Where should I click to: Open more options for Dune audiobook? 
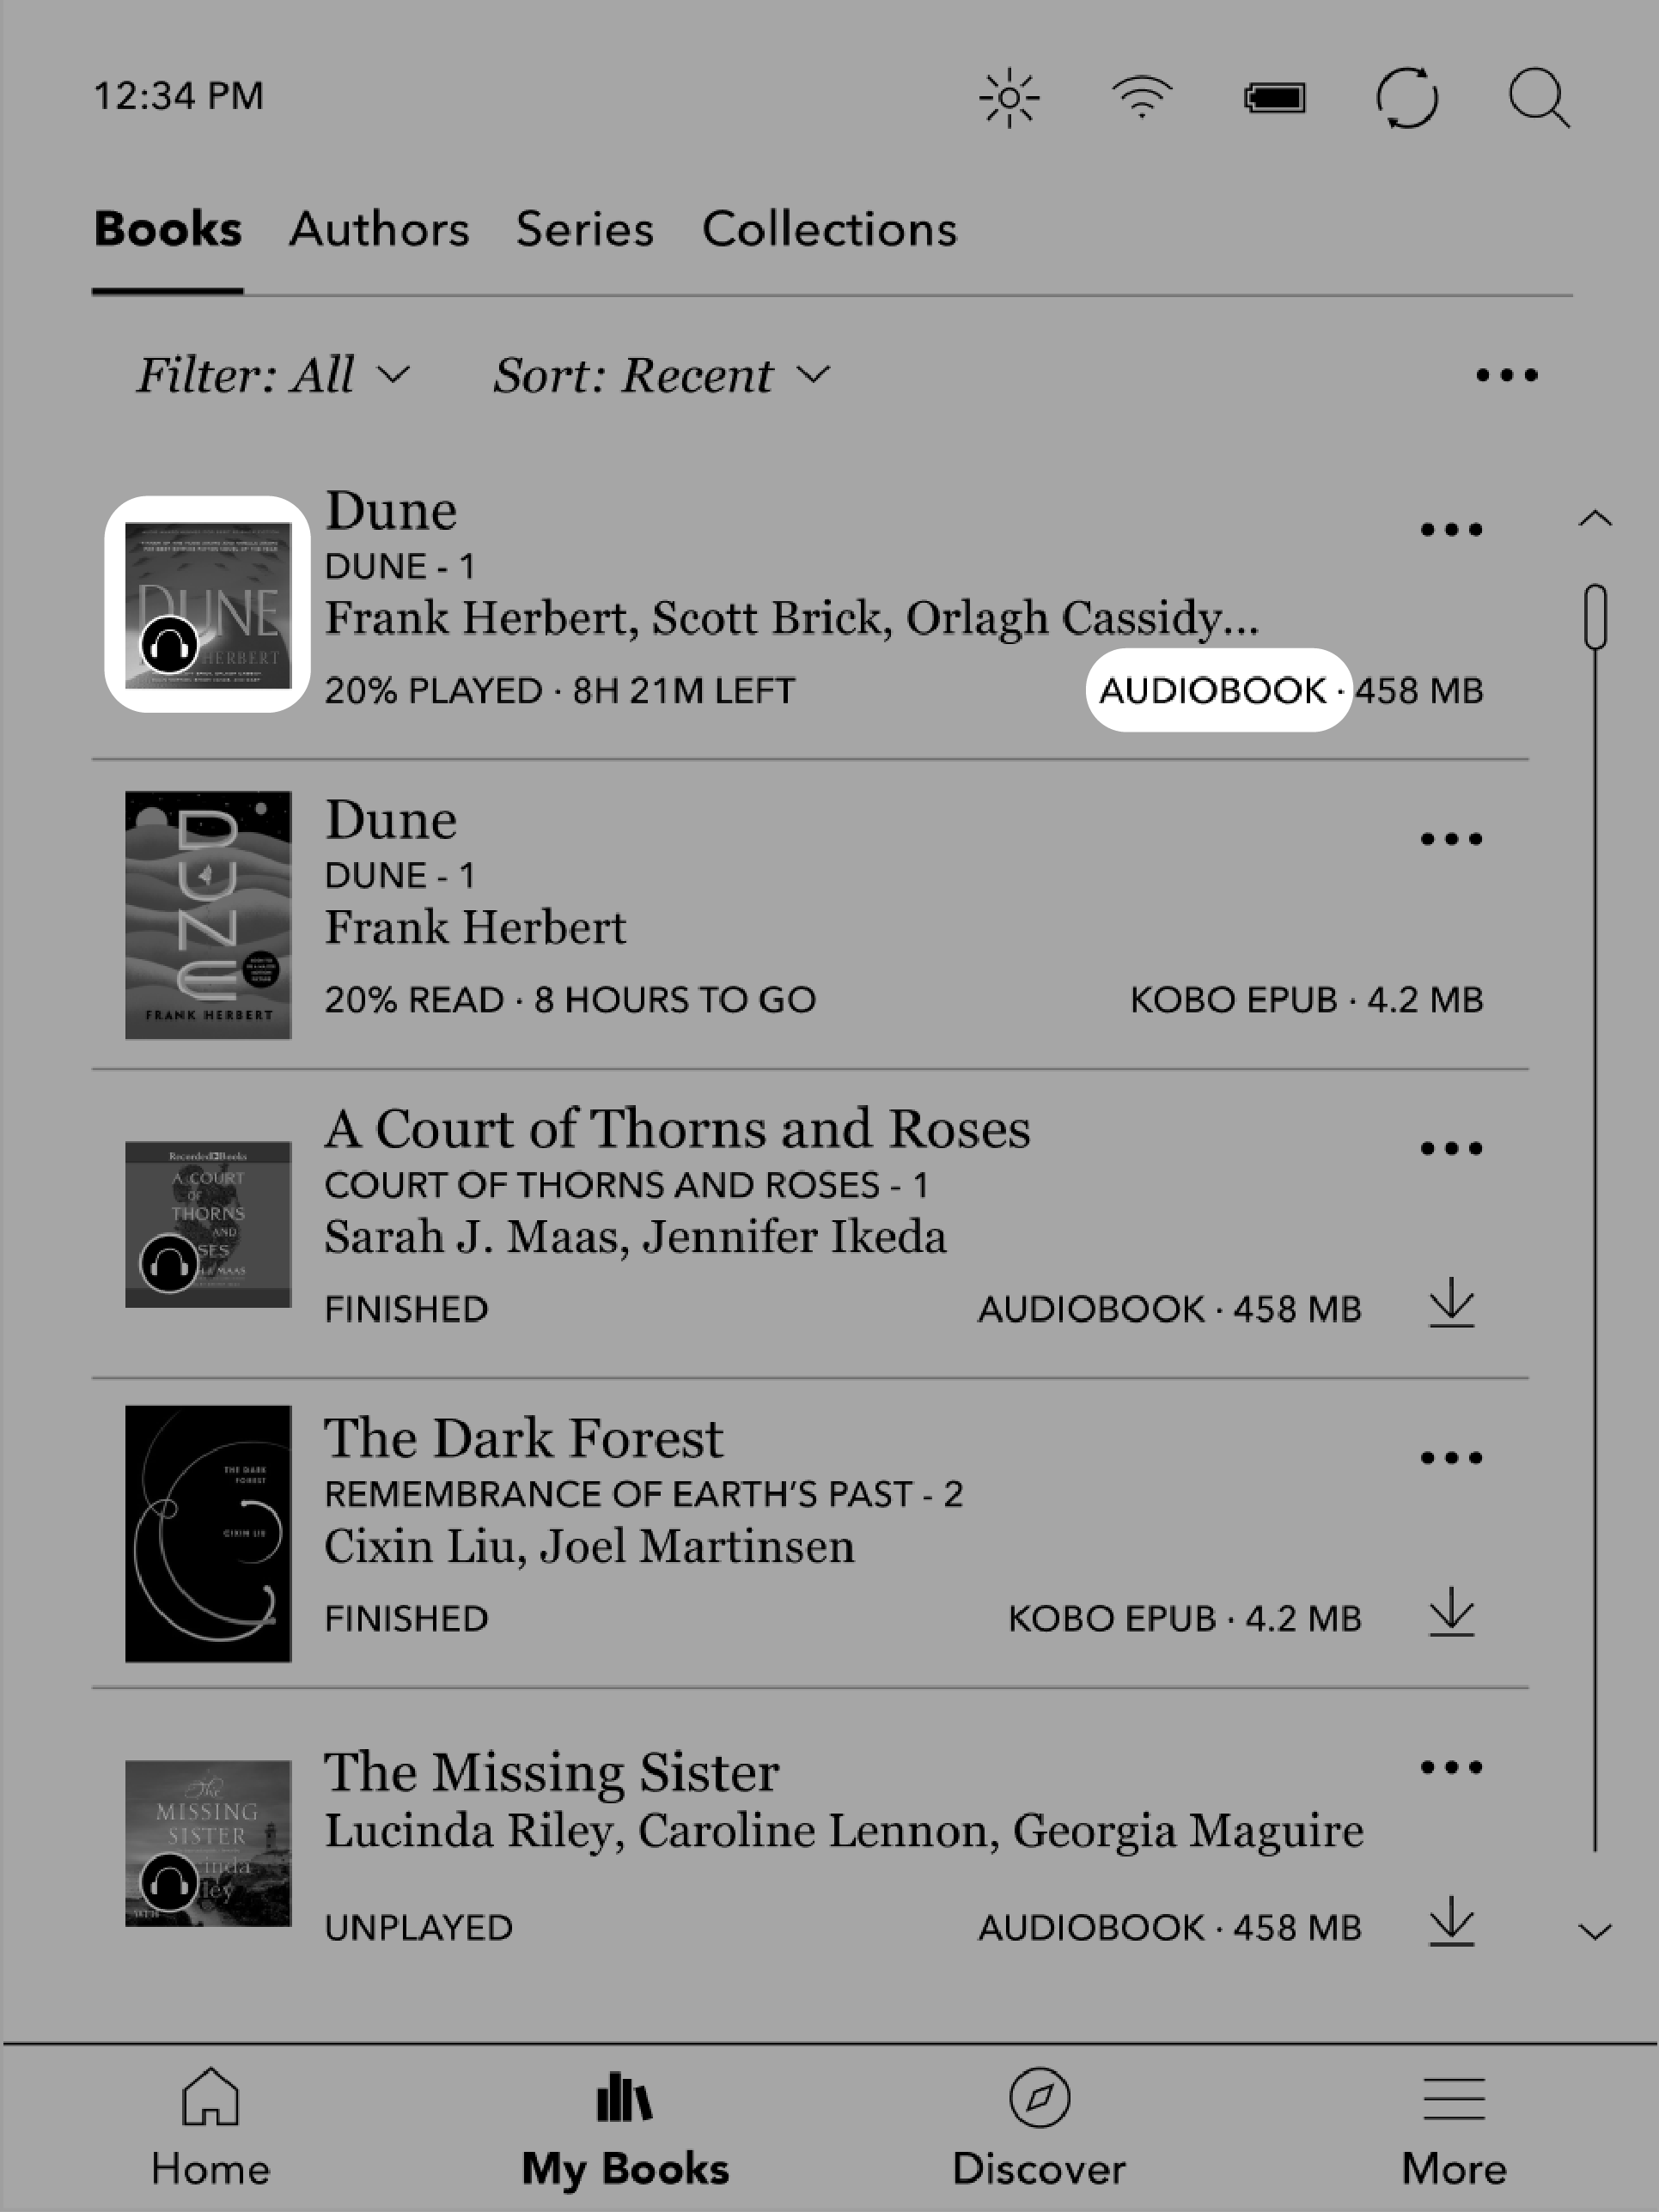[x=1452, y=528]
